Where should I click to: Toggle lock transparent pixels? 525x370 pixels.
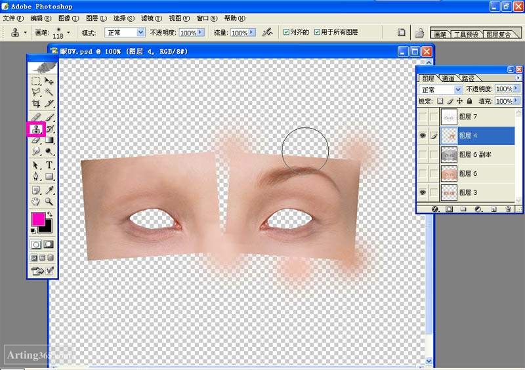pos(440,101)
